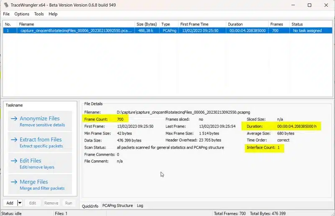
Task: Click the Remove task button
Action: point(51,203)
